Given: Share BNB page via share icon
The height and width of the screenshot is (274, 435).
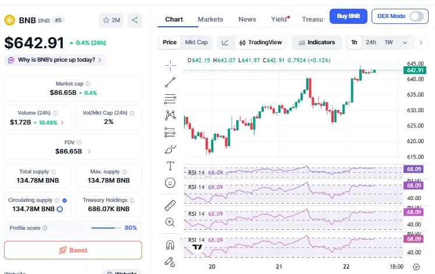Looking at the screenshot, I should (x=135, y=20).
